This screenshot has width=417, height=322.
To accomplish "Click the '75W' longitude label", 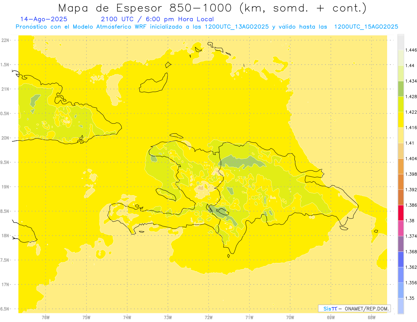I will 87,317.
